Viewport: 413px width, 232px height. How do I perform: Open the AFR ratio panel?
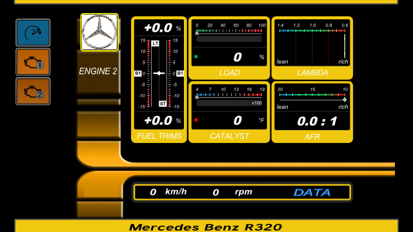point(312,112)
